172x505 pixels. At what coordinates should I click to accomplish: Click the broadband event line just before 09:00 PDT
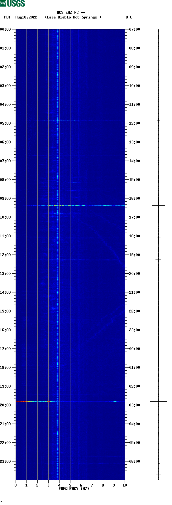[x=75, y=196]
